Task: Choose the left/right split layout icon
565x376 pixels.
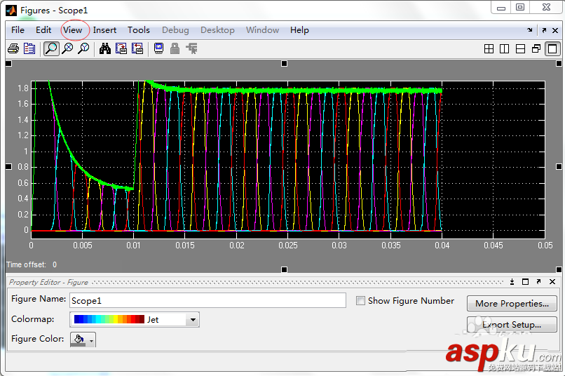Action: coord(505,49)
